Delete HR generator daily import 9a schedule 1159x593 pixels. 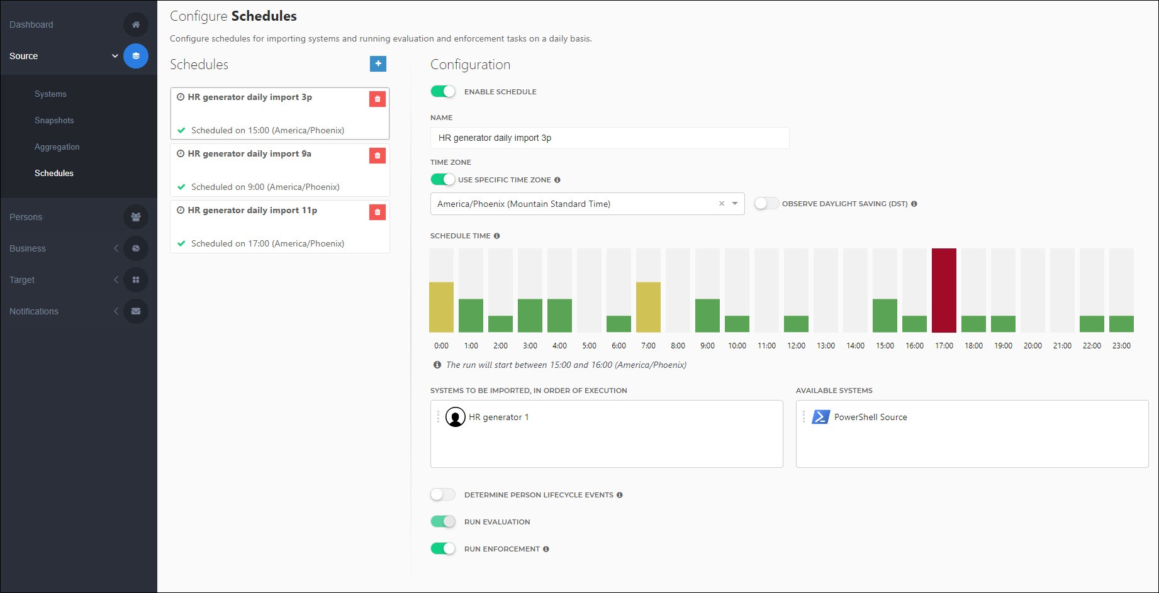[378, 155]
